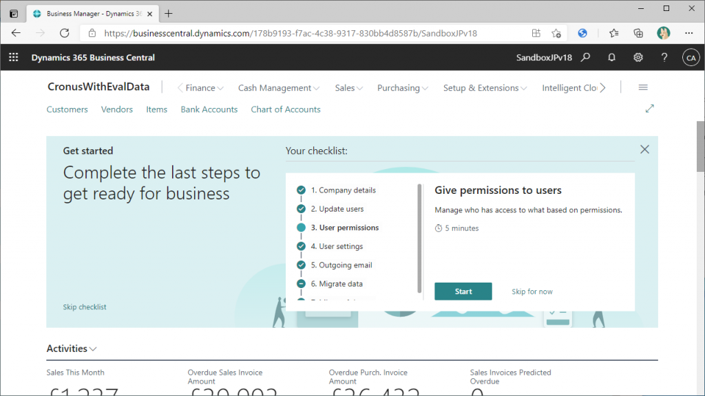705x396 pixels.
Task: Click the SandboxJPv18 environment name
Action: pyautogui.click(x=544, y=58)
